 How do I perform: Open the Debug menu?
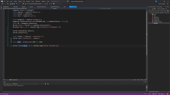coord(20,1)
